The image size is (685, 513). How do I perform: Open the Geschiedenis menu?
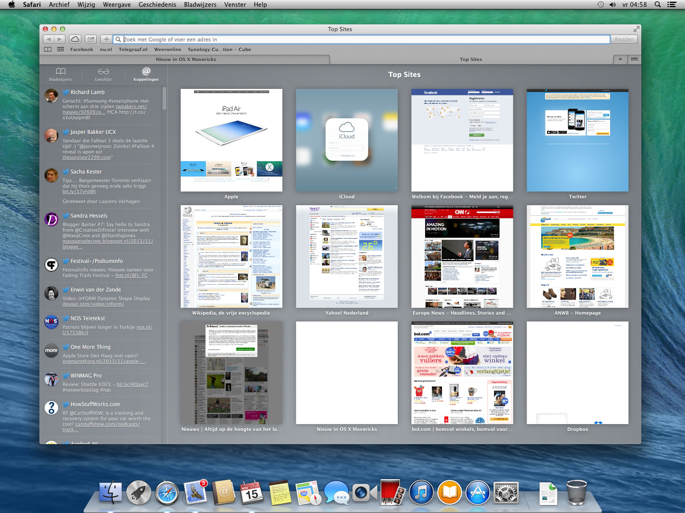[157, 5]
